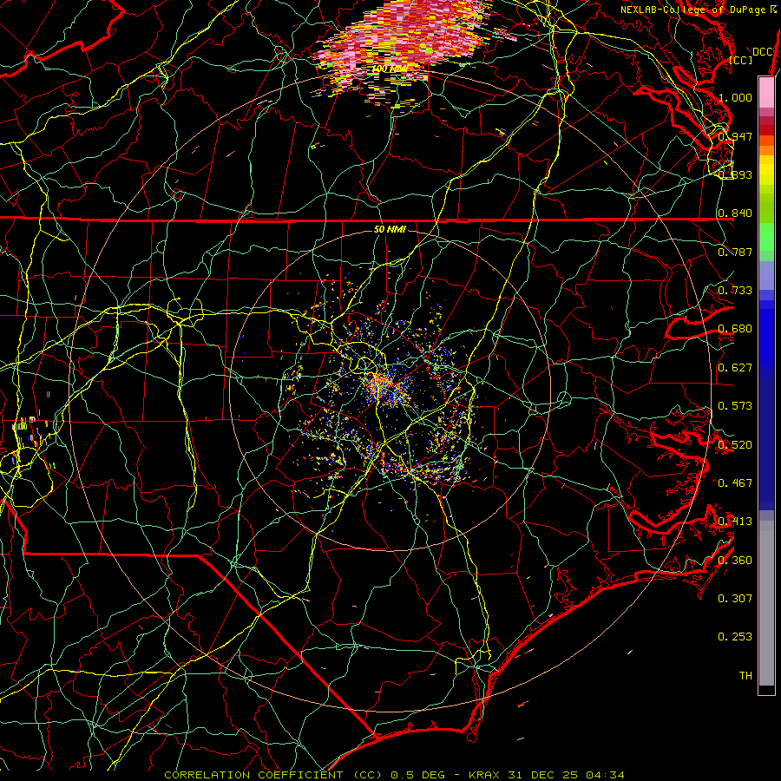
Task: Pick the red swatch beside 0.947
Action: 766,129
